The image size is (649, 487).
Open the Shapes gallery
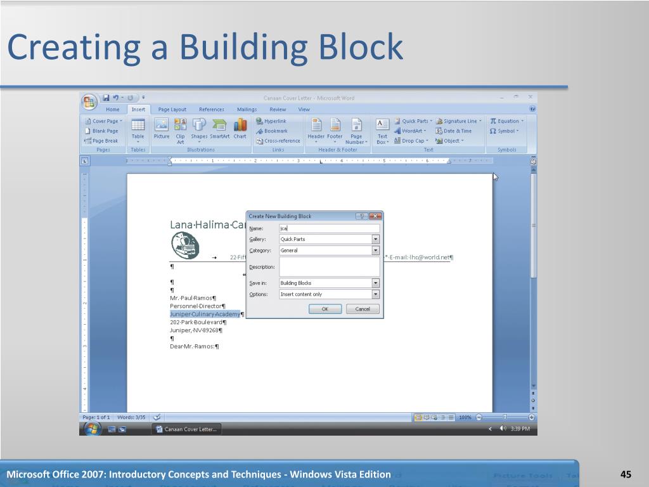click(x=199, y=131)
